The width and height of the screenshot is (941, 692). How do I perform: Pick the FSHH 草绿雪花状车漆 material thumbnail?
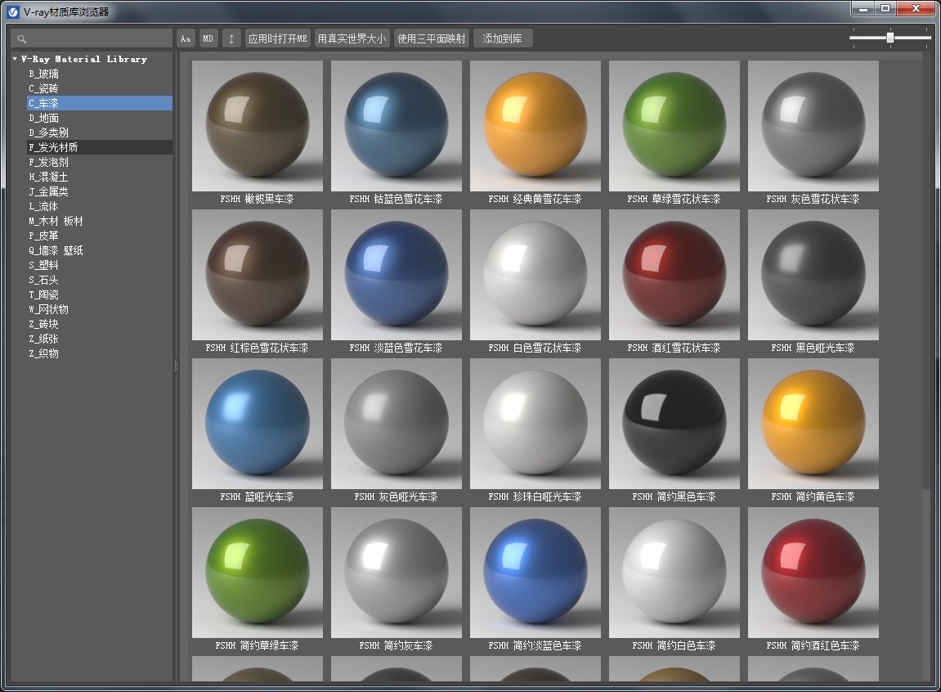pyautogui.click(x=674, y=126)
